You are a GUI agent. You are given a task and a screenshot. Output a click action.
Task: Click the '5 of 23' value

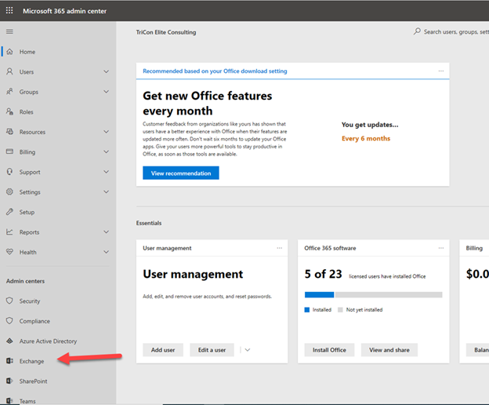tap(323, 274)
